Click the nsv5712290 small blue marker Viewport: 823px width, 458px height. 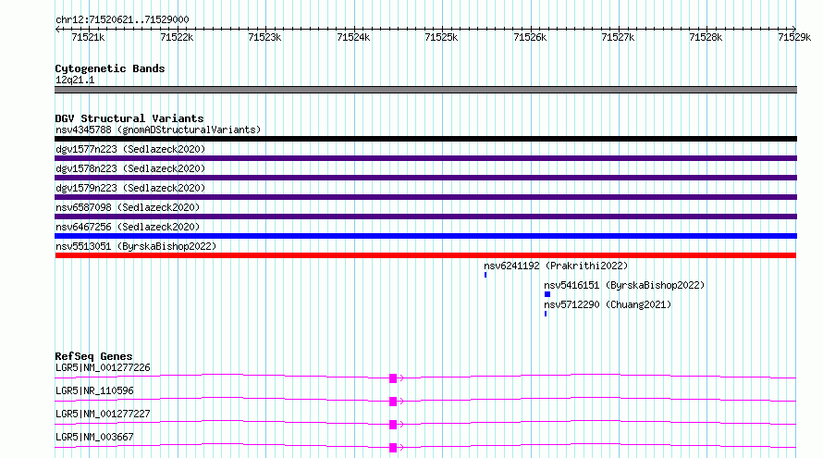click(x=546, y=314)
